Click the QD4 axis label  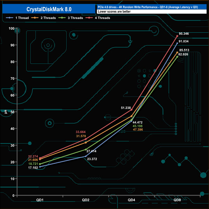pyautogui.click(x=132, y=200)
